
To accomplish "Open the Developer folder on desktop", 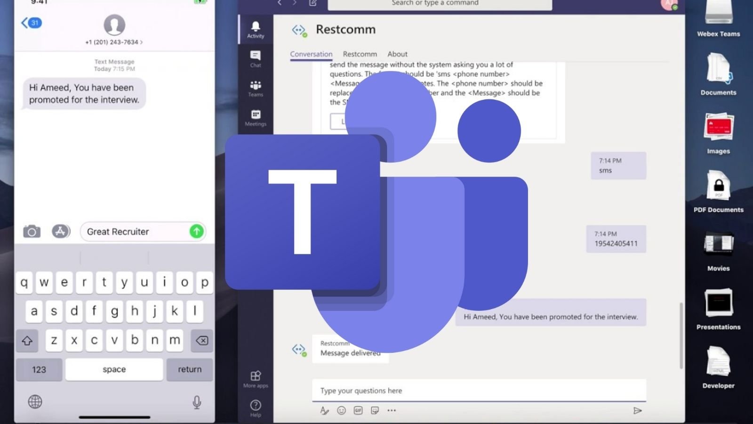I will 718,367.
